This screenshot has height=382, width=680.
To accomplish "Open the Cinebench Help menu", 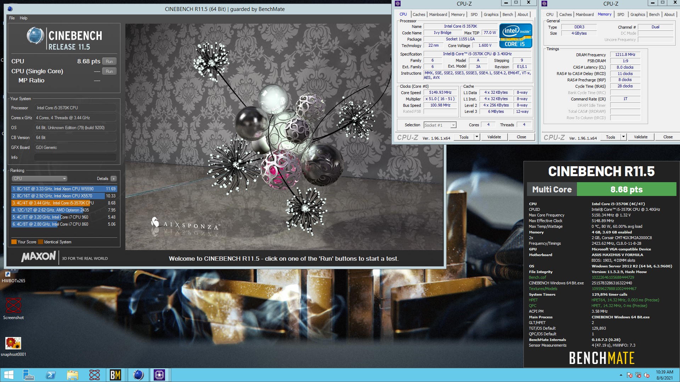I will tap(23, 18).
